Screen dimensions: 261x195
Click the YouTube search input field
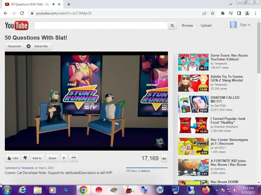click(101, 25)
